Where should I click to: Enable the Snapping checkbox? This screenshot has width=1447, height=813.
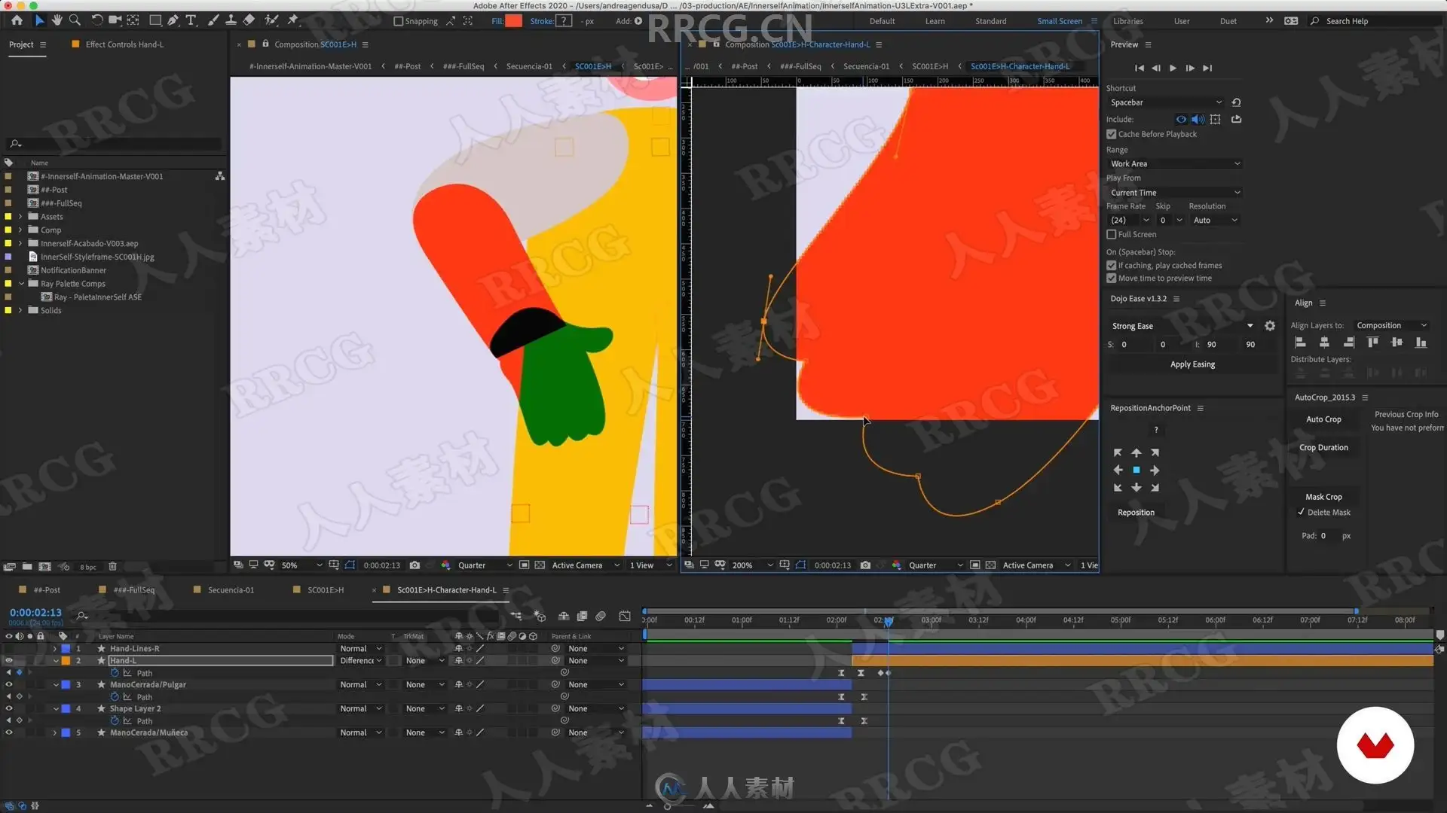(x=399, y=21)
